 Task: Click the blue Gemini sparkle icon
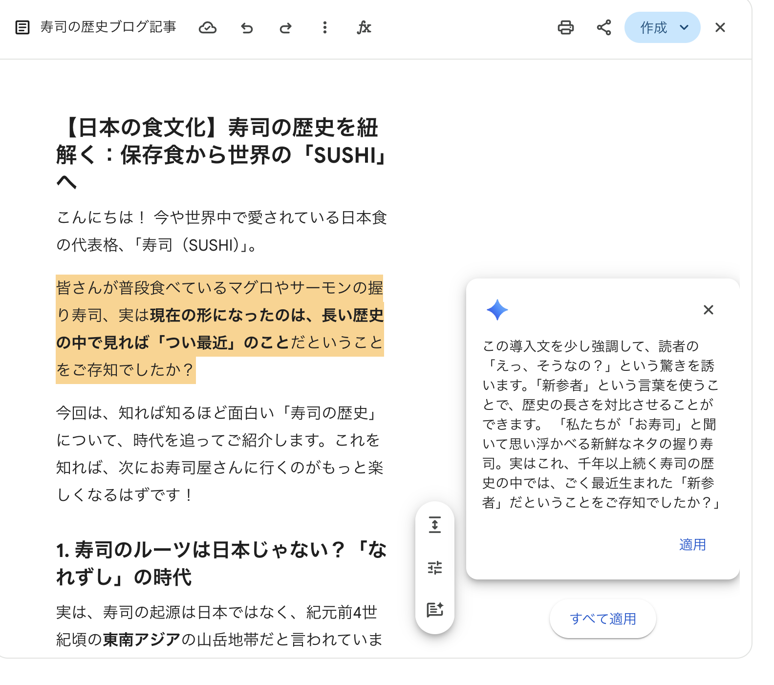tap(497, 310)
